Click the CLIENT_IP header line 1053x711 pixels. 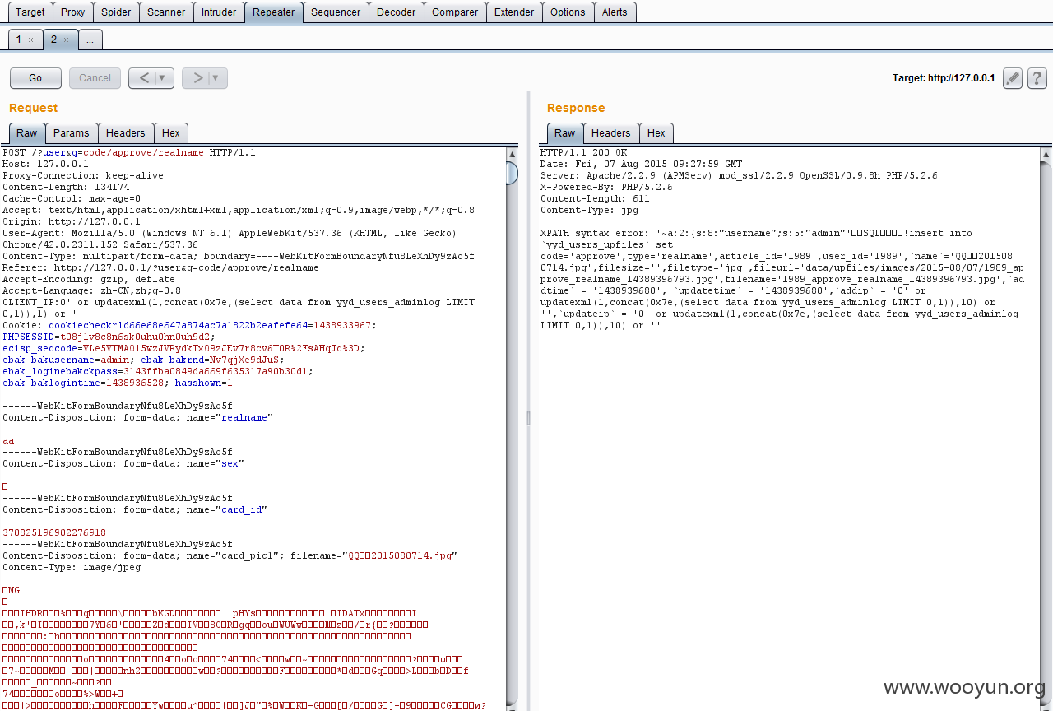click(239, 309)
